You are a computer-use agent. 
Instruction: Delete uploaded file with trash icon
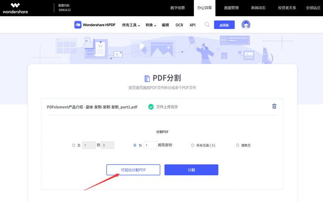click(x=274, y=106)
